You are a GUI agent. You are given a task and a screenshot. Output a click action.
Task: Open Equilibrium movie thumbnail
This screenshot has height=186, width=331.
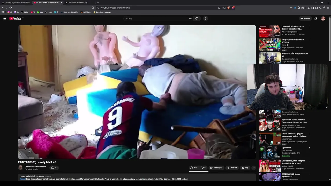[x=270, y=152]
